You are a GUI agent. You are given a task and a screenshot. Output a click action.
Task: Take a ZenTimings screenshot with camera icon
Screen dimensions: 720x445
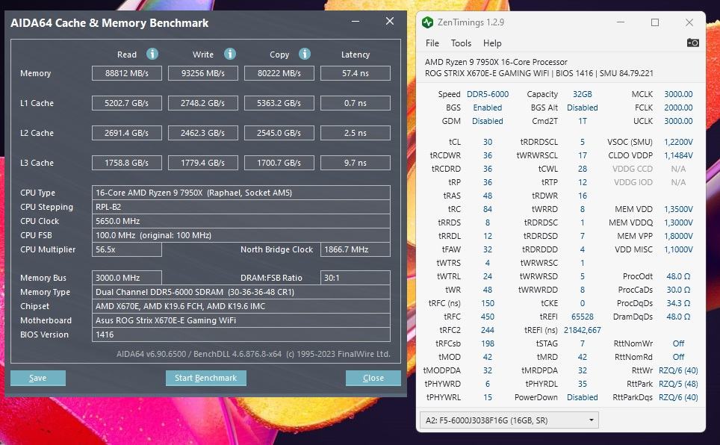point(692,43)
